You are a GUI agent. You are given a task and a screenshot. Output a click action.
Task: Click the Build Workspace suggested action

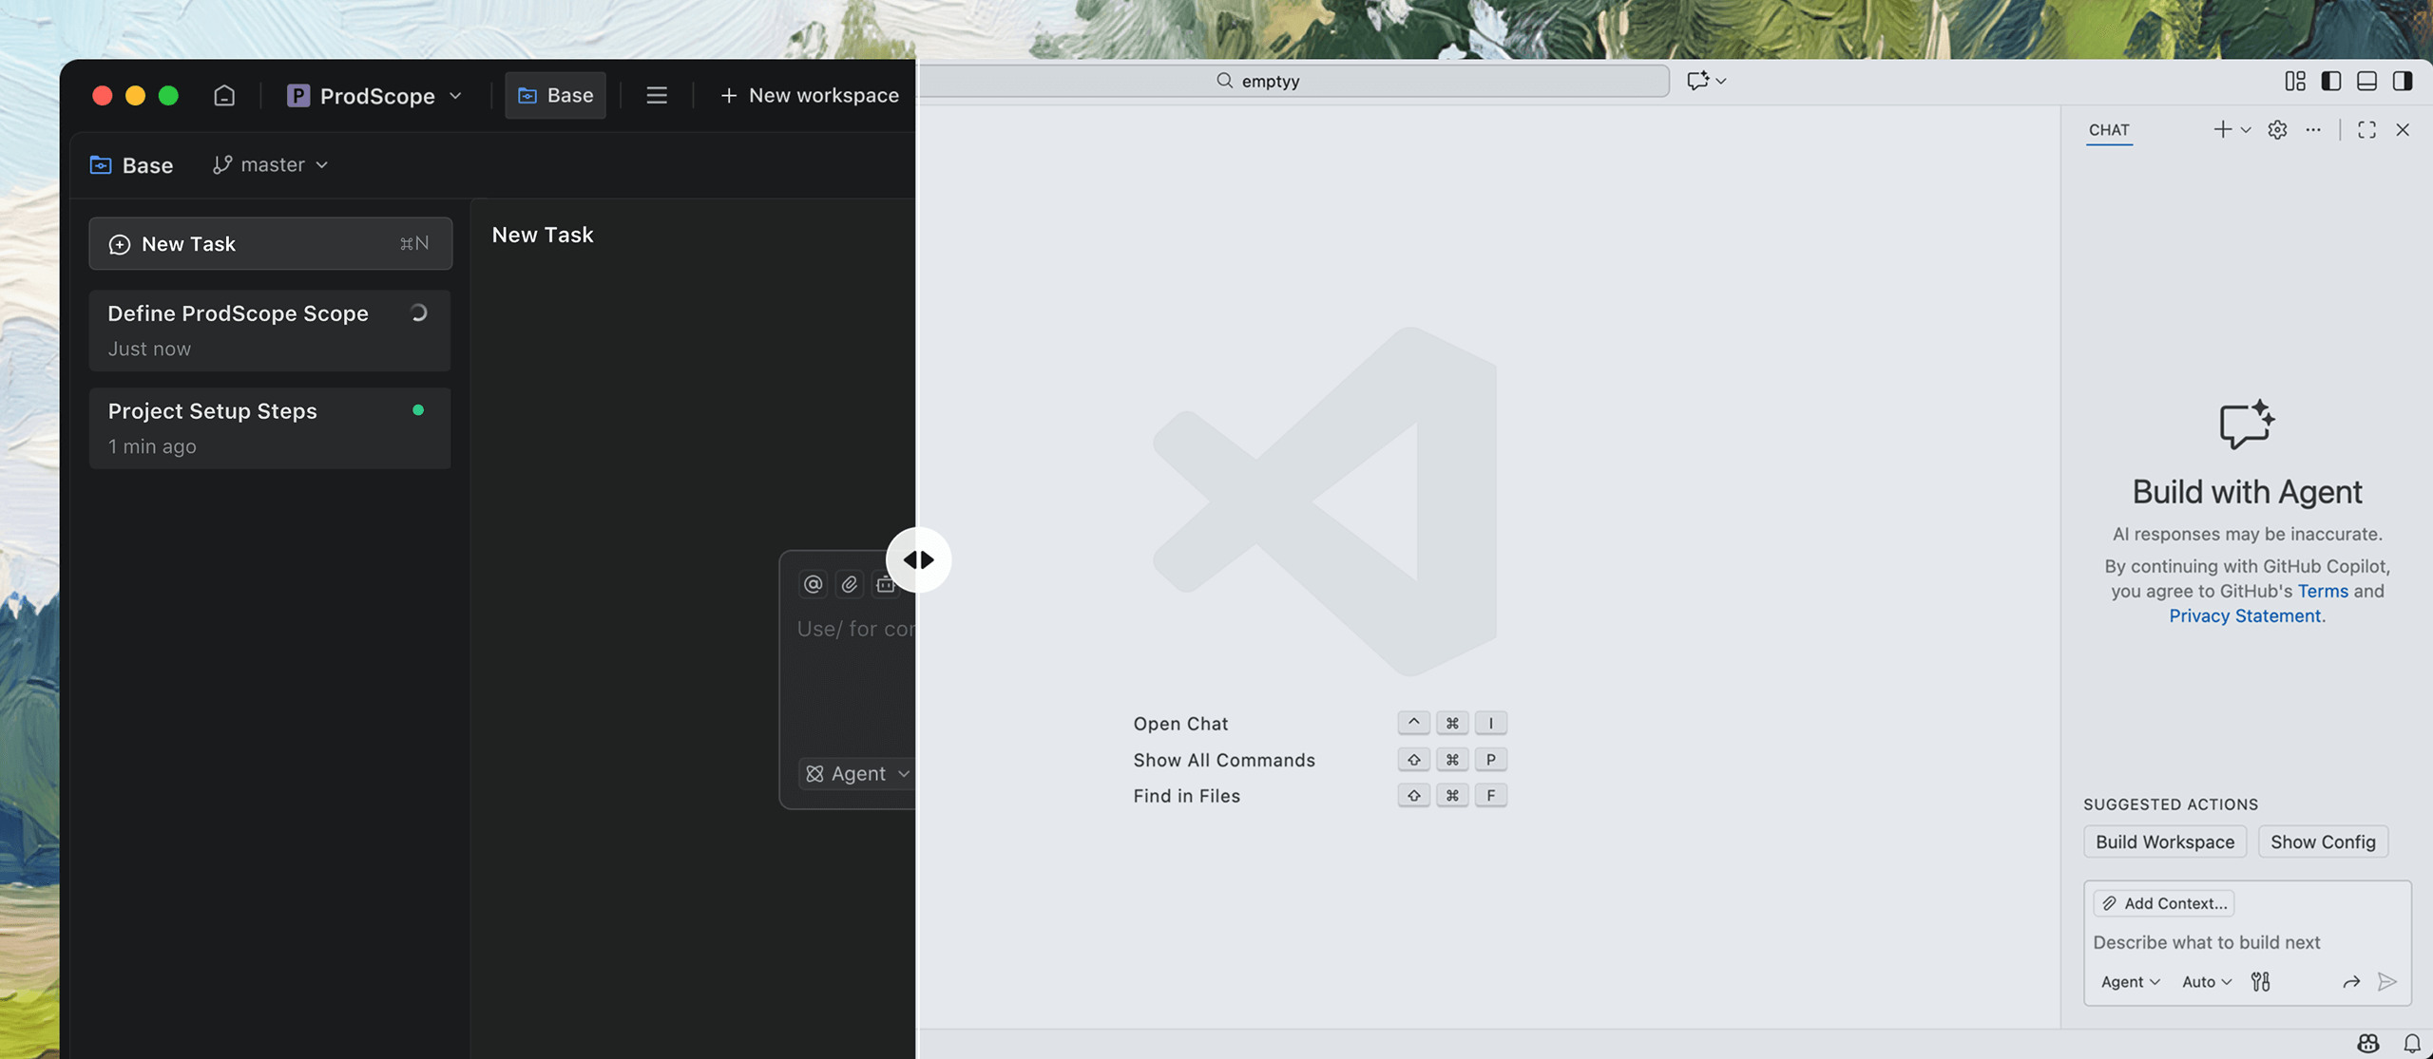pos(2165,842)
